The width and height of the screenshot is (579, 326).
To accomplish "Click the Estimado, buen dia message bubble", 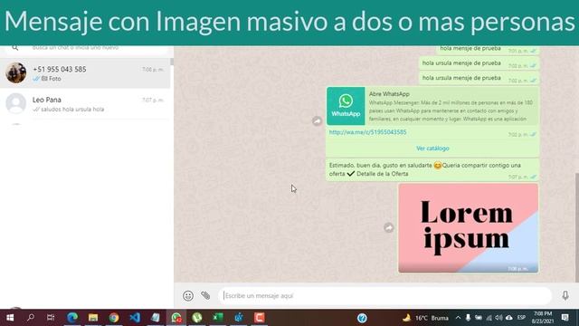I will (x=432, y=169).
